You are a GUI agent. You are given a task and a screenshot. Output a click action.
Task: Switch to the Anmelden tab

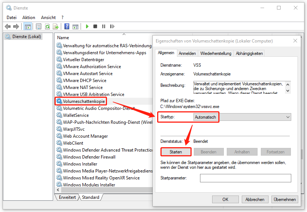(187, 53)
